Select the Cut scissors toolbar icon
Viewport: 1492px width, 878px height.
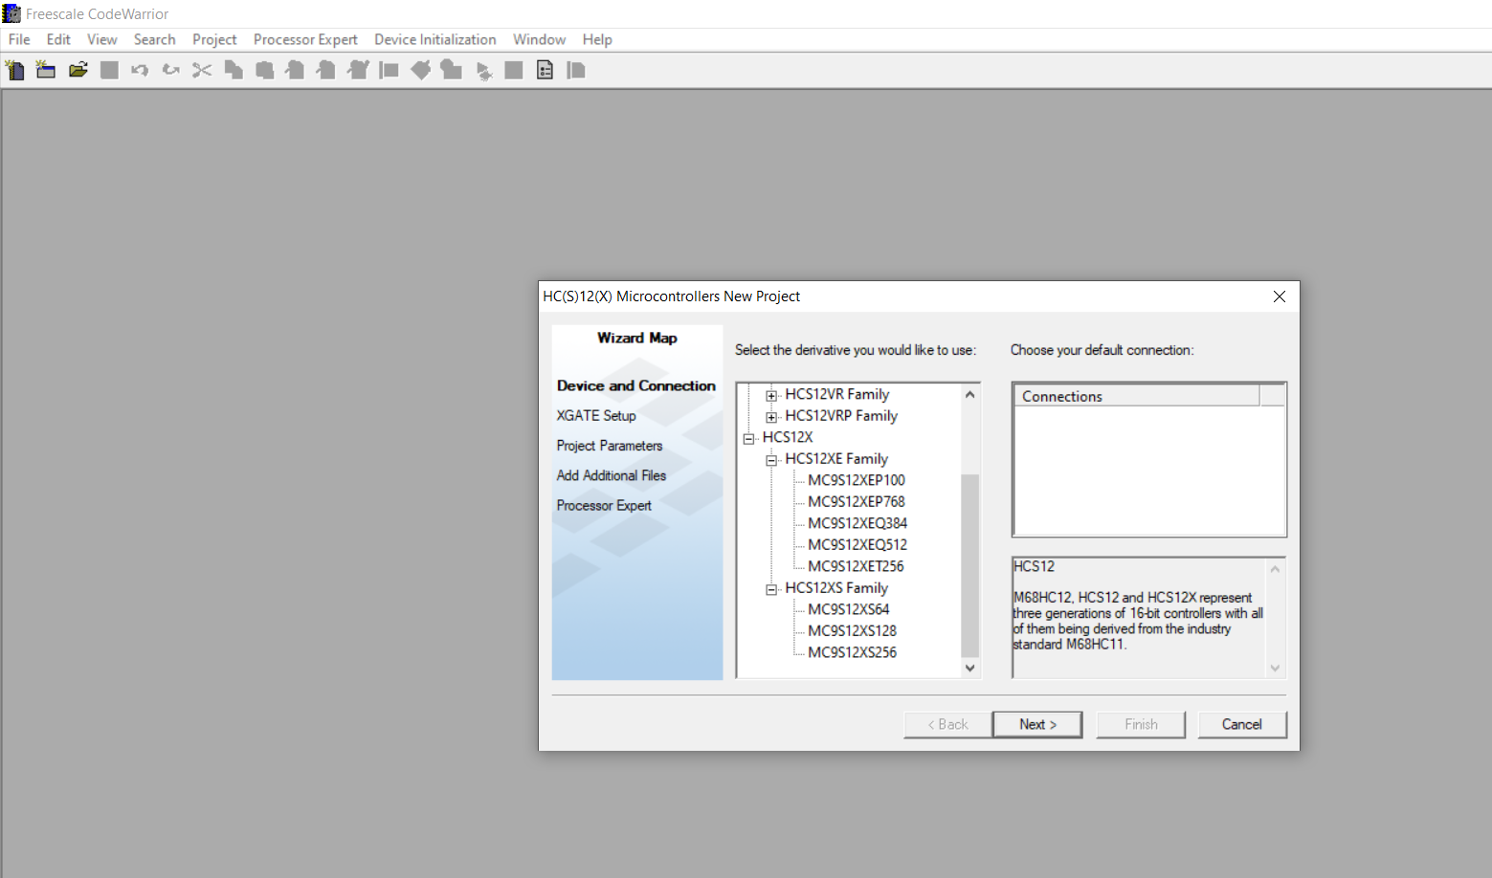tap(201, 69)
